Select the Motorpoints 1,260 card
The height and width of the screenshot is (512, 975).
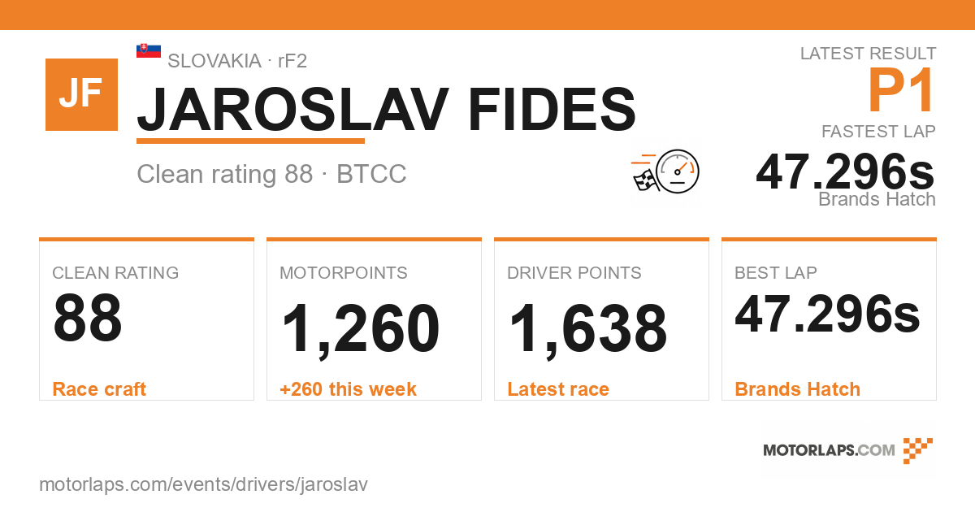click(374, 319)
